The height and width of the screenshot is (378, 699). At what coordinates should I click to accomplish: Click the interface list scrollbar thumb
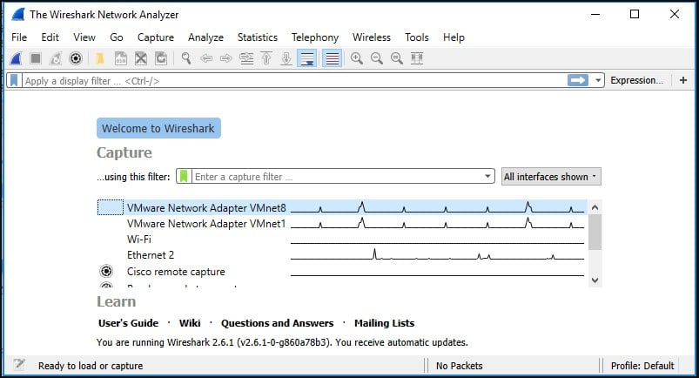(595, 232)
